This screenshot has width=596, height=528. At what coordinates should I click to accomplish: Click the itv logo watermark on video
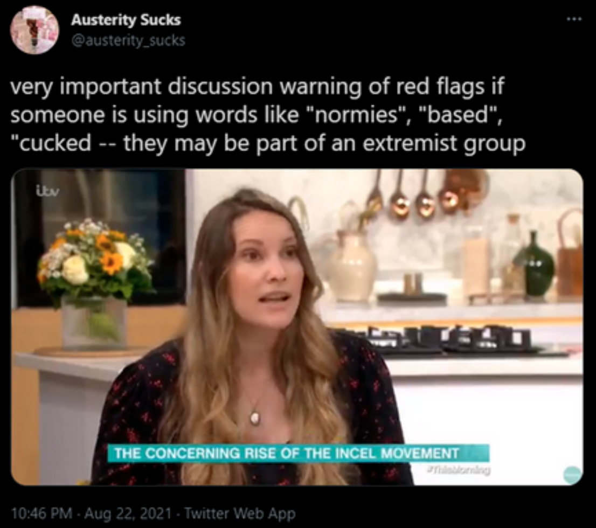click(47, 189)
